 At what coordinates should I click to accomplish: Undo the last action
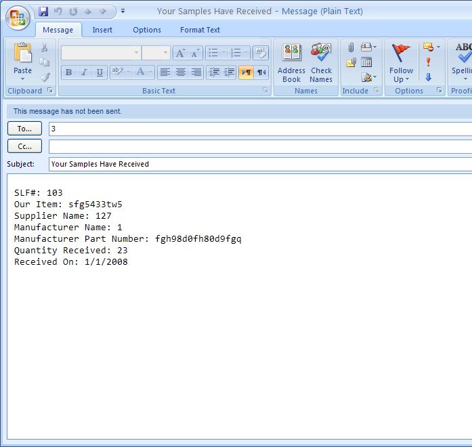point(58,12)
